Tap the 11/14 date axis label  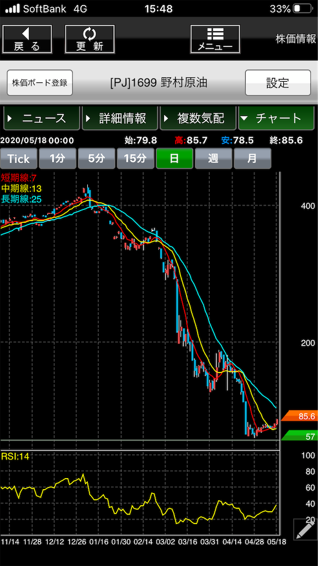(x=10, y=542)
